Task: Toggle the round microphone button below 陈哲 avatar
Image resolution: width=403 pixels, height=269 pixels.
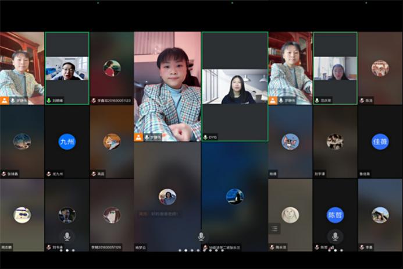Action: tap(335, 236)
